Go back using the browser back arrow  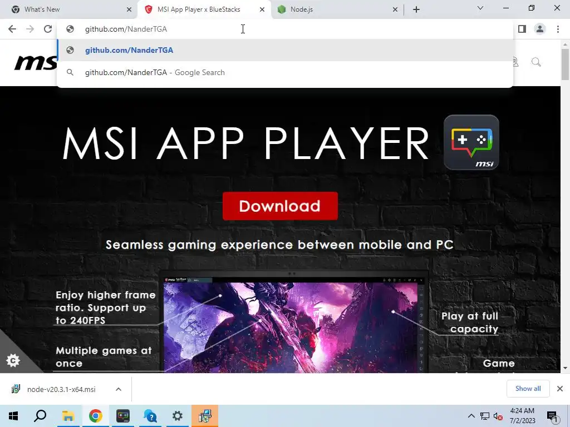click(12, 29)
